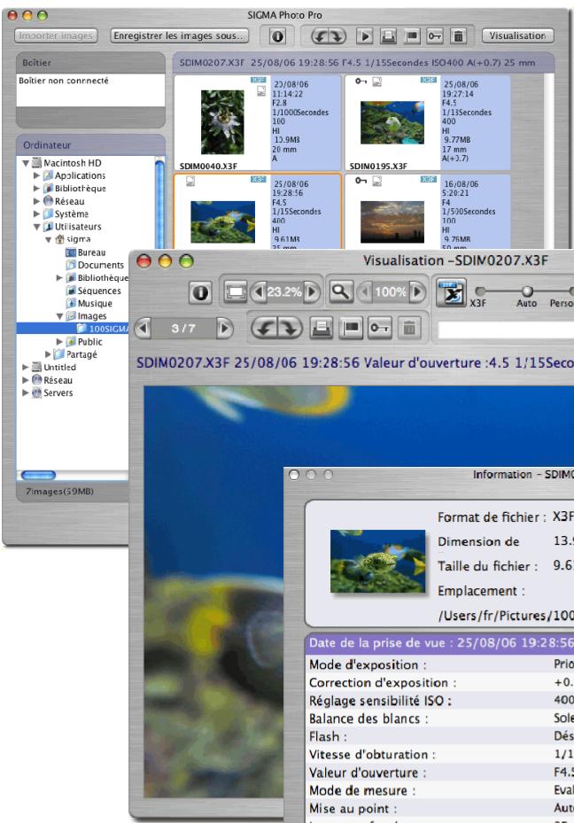Select Auto adjustment mode radio point
The width and height of the screenshot is (574, 823).
click(527, 291)
